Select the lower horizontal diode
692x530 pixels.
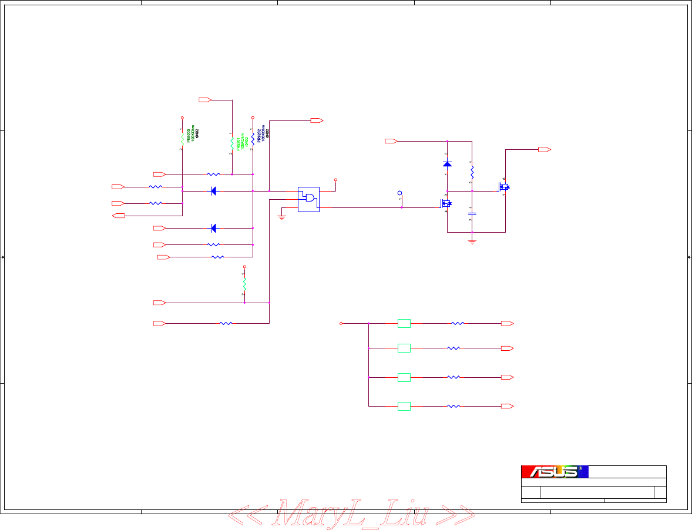click(x=214, y=228)
